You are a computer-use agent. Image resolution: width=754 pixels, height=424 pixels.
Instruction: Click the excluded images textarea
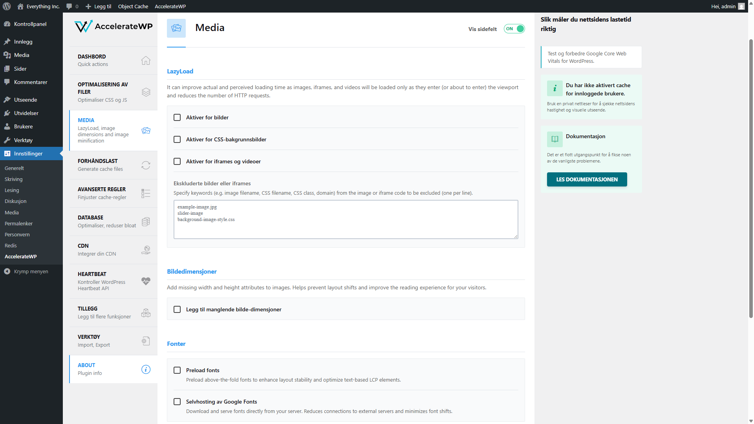(x=346, y=219)
